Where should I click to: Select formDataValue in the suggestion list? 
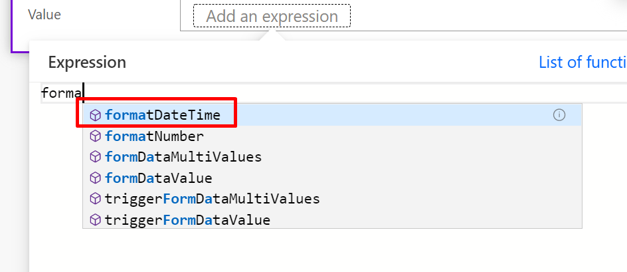(332, 178)
